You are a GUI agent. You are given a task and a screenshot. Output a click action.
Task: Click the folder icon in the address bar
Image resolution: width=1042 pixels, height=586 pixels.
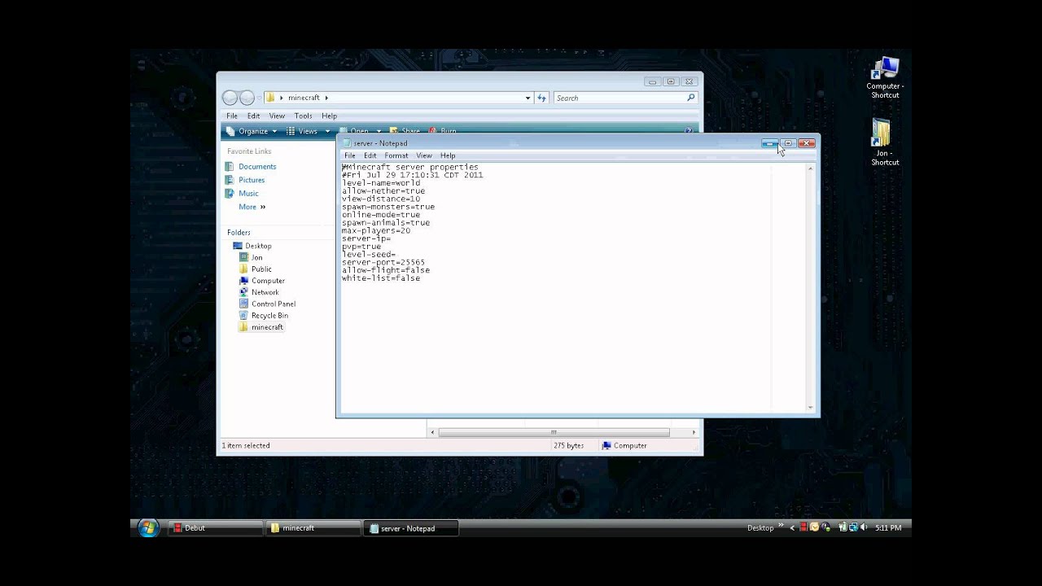click(x=270, y=98)
